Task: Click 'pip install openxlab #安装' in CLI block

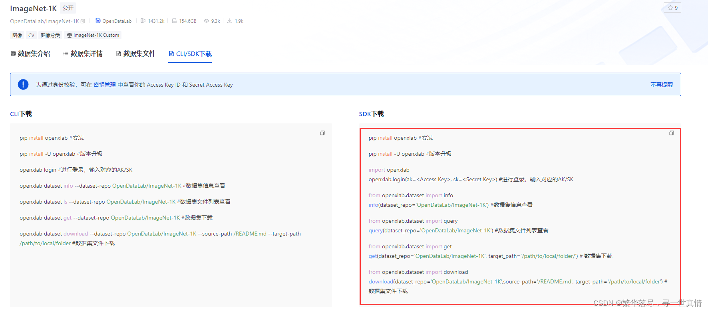Action: [52, 138]
